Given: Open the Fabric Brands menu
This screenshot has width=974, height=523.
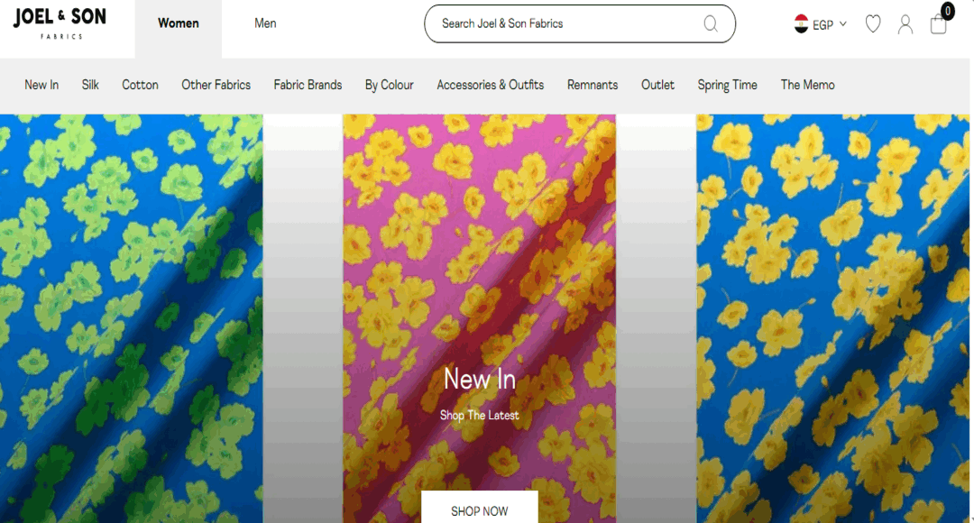Looking at the screenshot, I should click(x=308, y=85).
